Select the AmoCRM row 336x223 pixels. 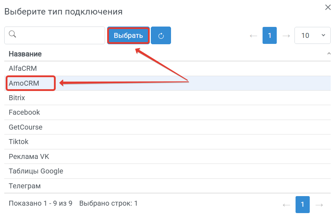coord(167,83)
